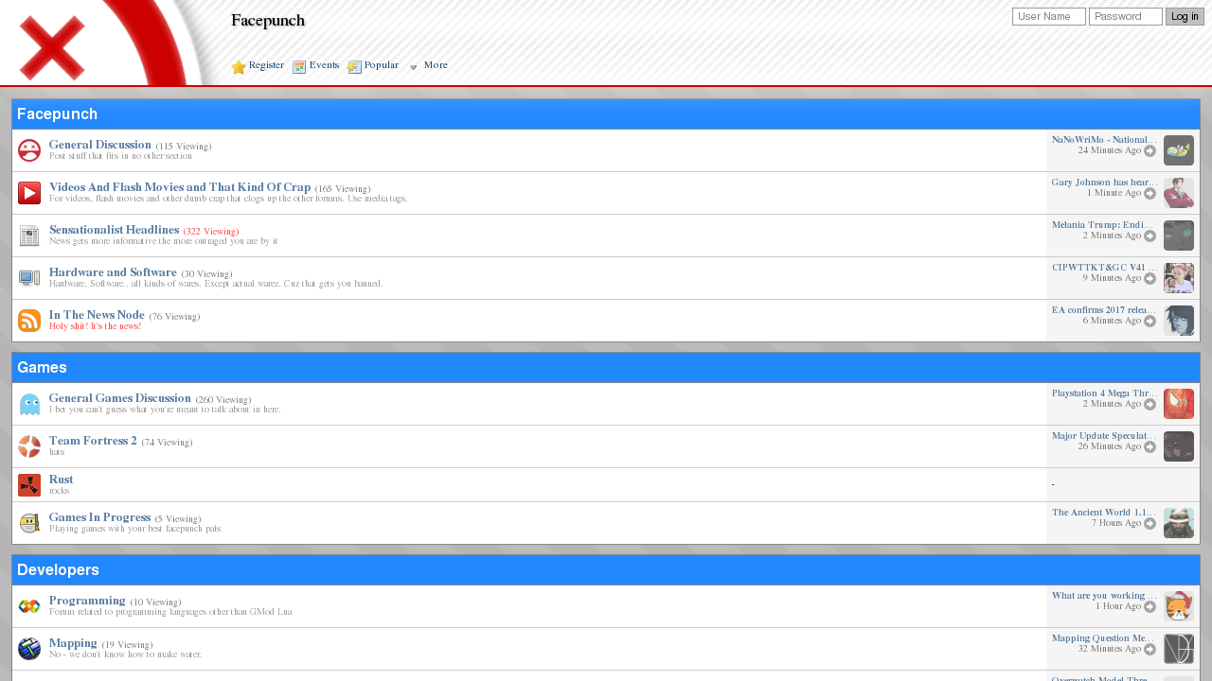Click the Hardware and Software computer icon
This screenshot has height=681, width=1212.
29,278
